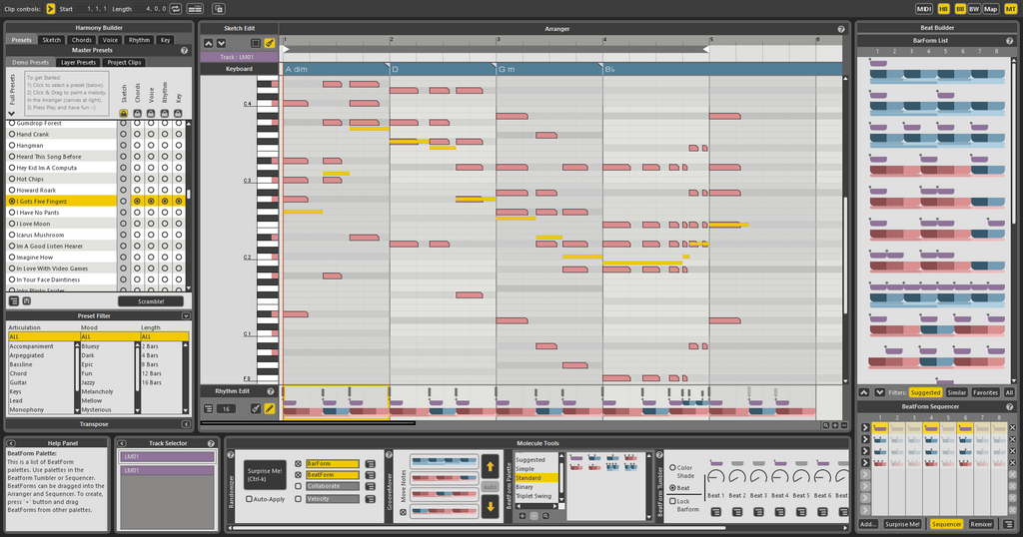Click the Beat 1 knob
1023x537 pixels.
(715, 475)
